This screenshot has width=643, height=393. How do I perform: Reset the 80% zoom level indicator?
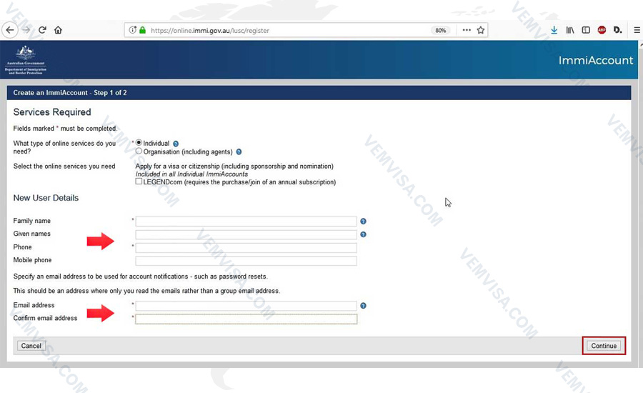[440, 30]
